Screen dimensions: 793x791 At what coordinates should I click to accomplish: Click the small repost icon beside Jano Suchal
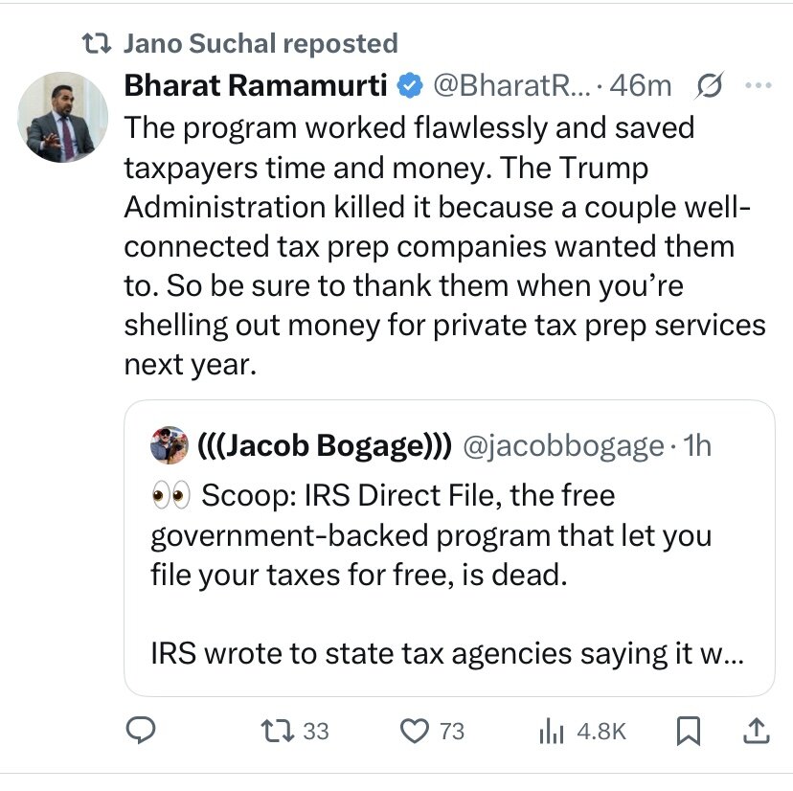click(98, 43)
